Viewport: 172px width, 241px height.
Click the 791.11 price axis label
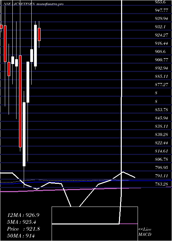point(162,176)
